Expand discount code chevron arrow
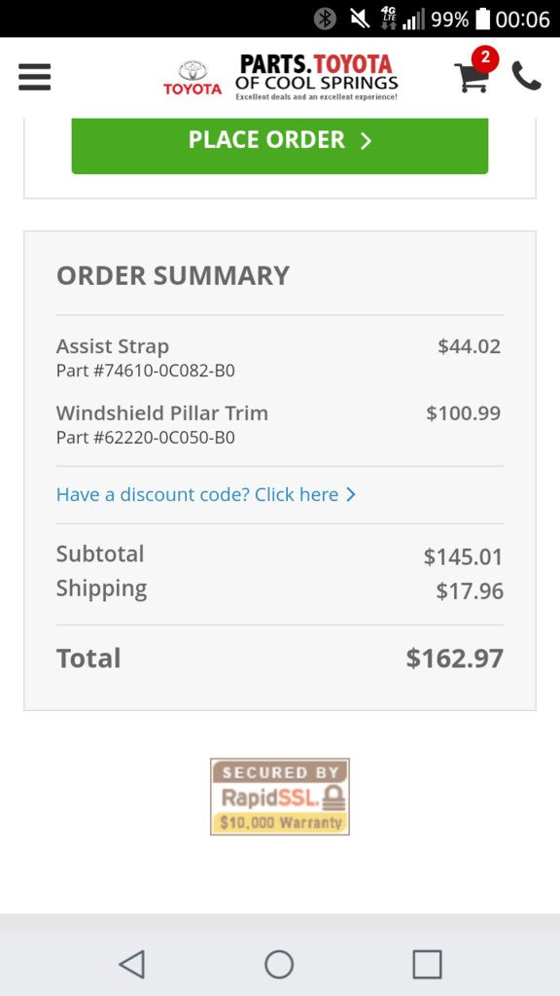Image resolution: width=560 pixels, height=996 pixels. [350, 494]
